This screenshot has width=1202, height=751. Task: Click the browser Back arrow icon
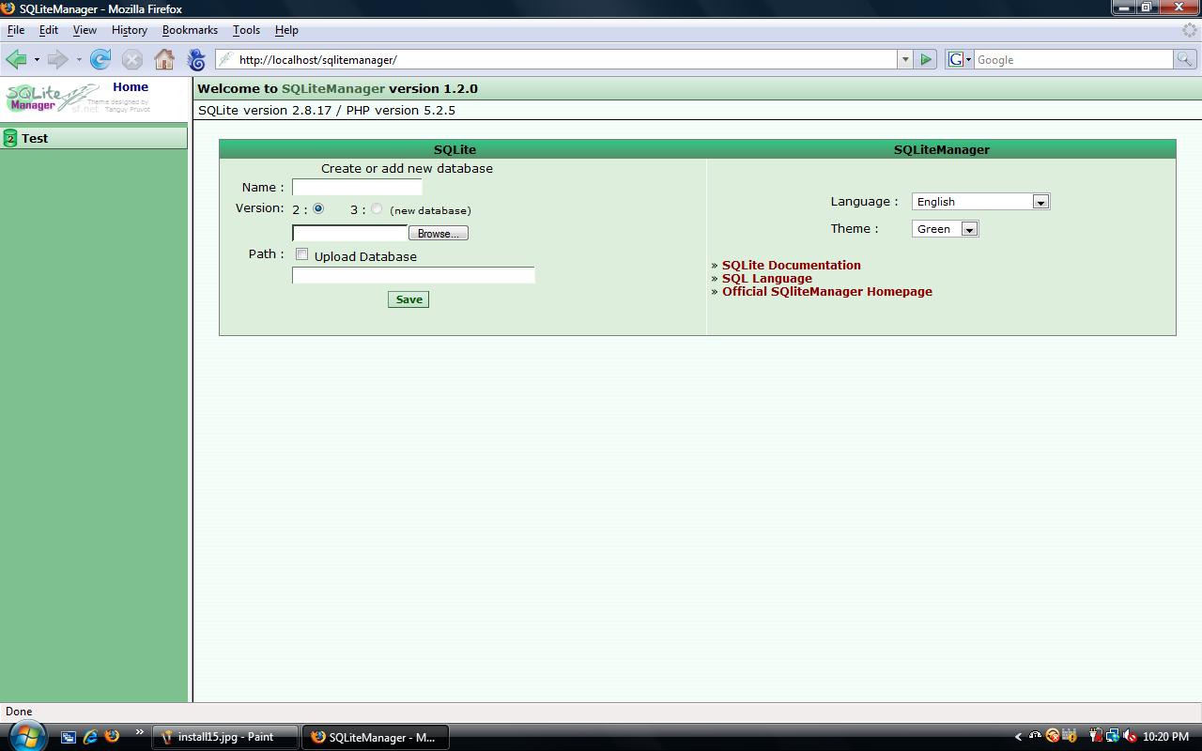(16, 59)
